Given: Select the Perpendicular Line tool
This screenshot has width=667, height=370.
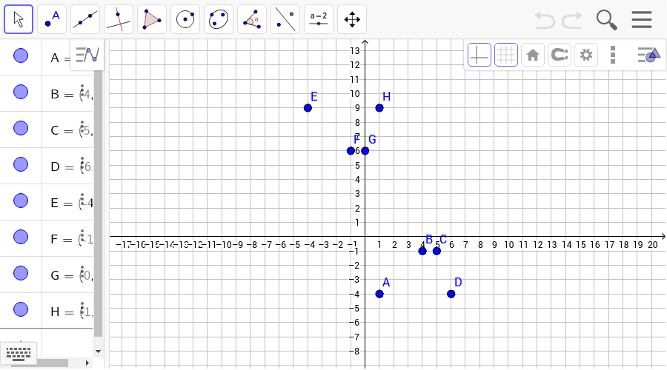Looking at the screenshot, I should [119, 19].
